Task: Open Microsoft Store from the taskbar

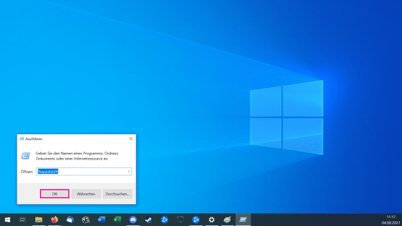Action: click(x=70, y=220)
